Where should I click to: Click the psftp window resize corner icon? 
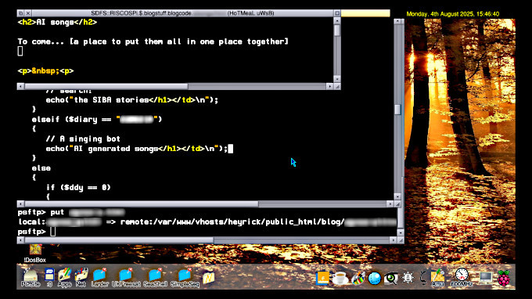click(401, 240)
